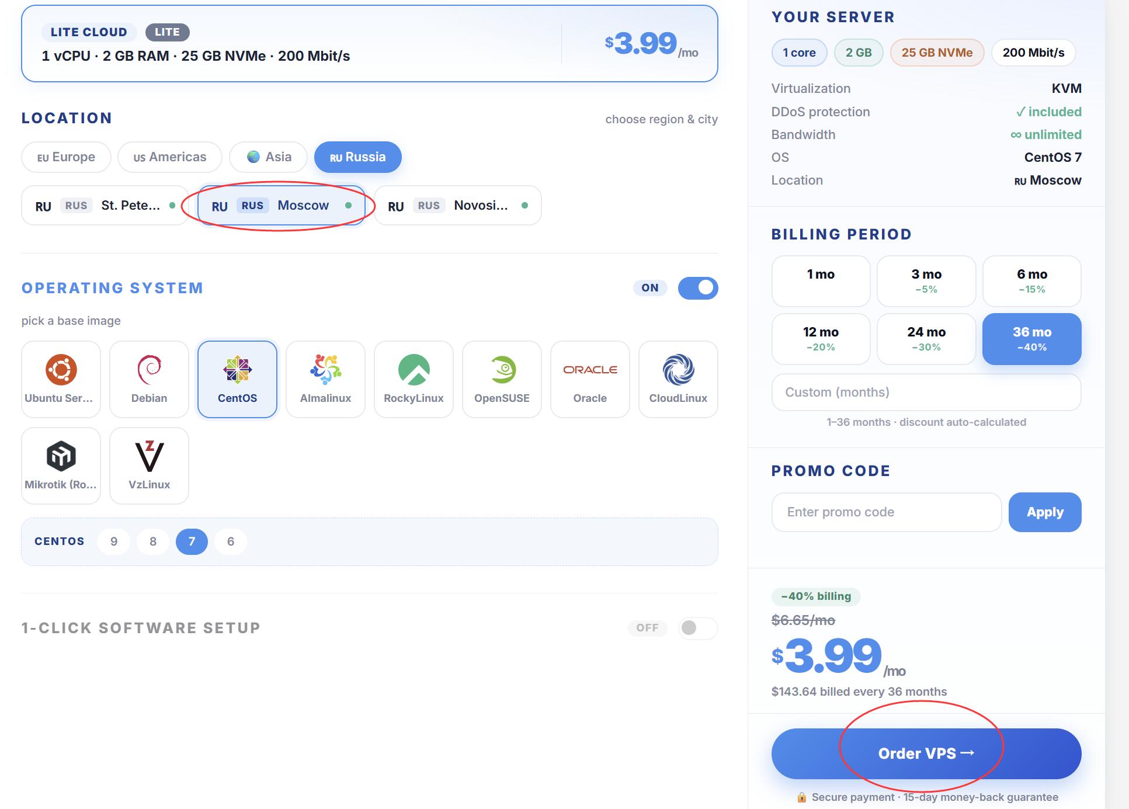
Task: Focus the Enter promo code field
Action: pos(887,512)
